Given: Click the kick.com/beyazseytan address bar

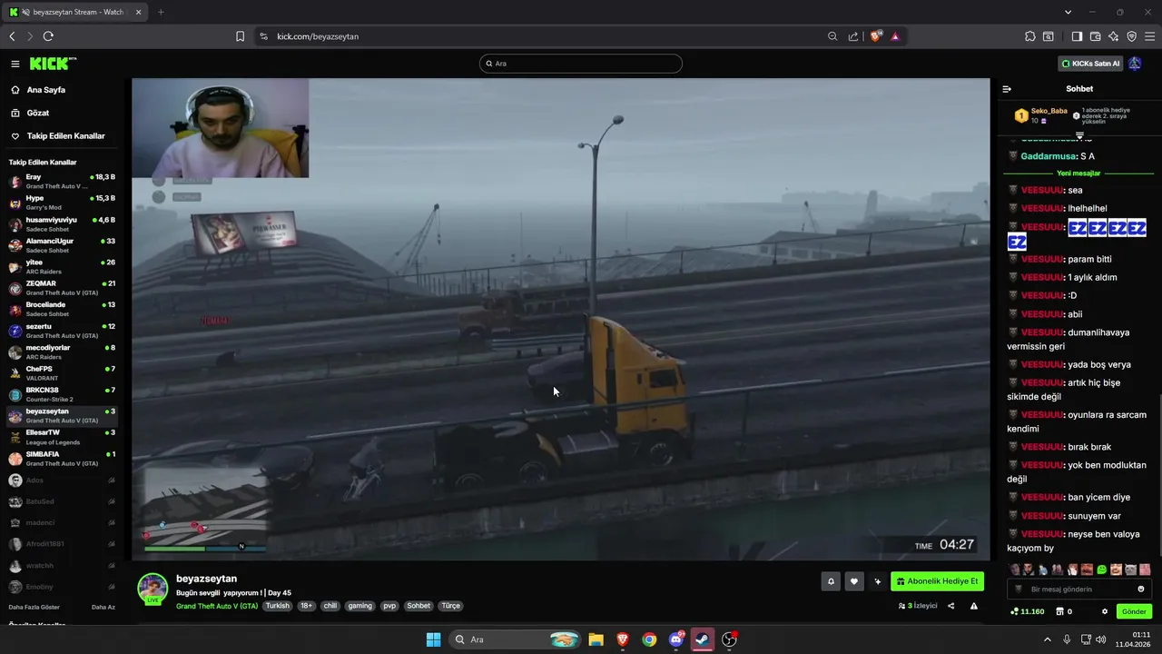Looking at the screenshot, I should (545, 36).
